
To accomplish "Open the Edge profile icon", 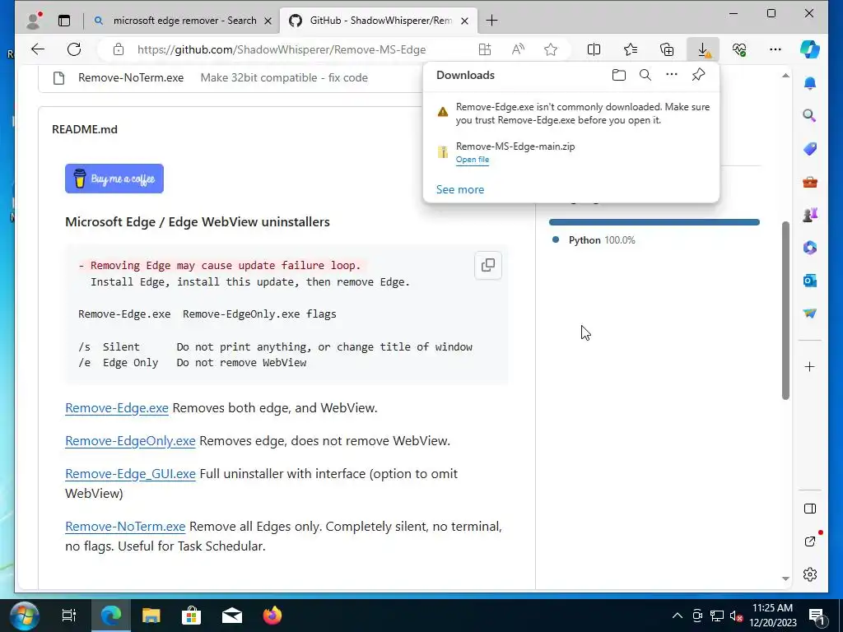I will pos(35,21).
